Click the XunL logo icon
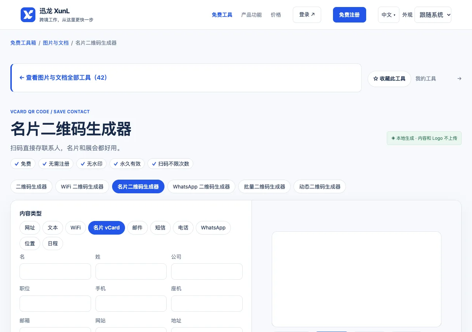This screenshot has width=472, height=332. point(28,15)
